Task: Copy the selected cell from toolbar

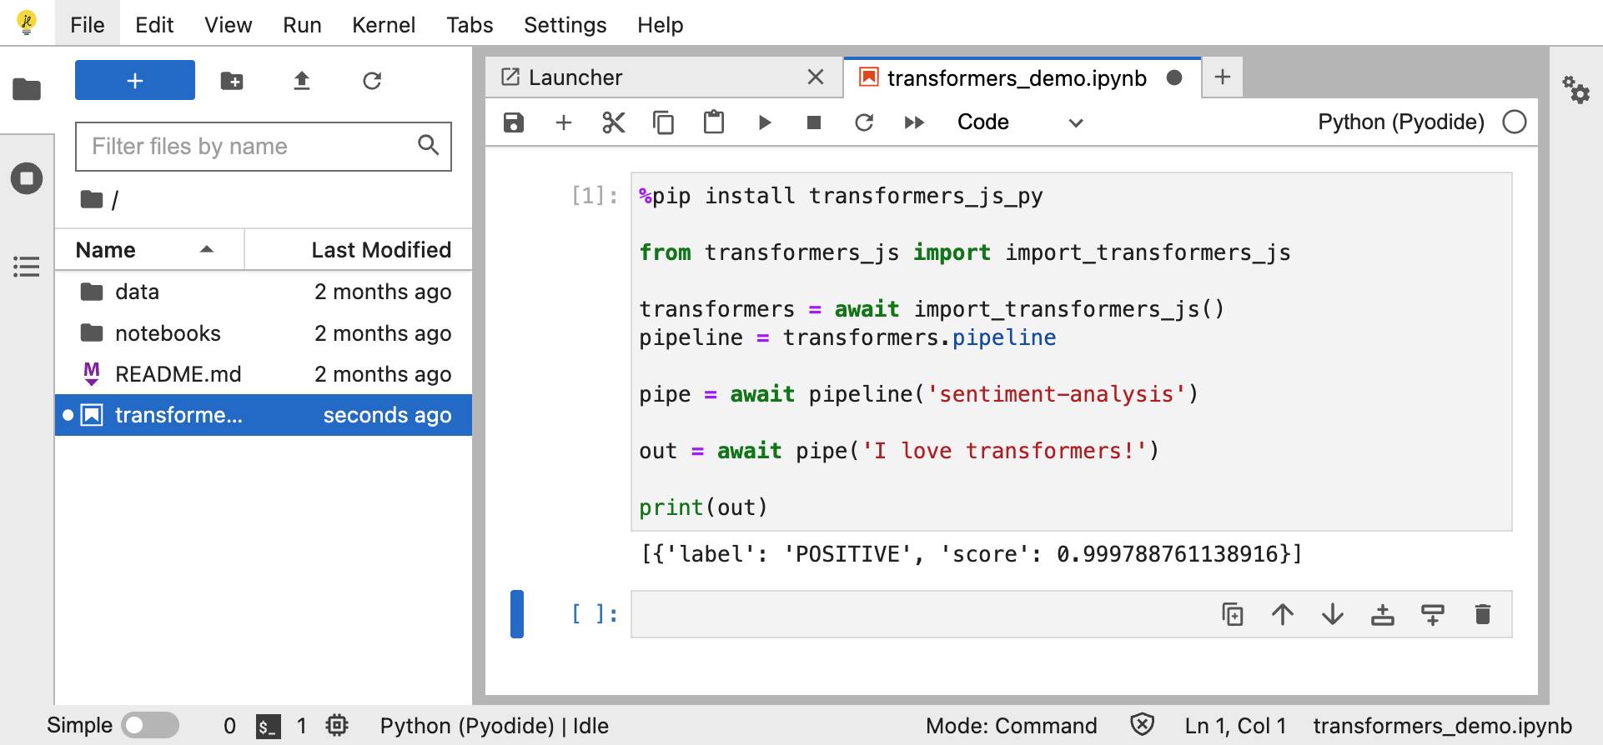Action: point(664,122)
